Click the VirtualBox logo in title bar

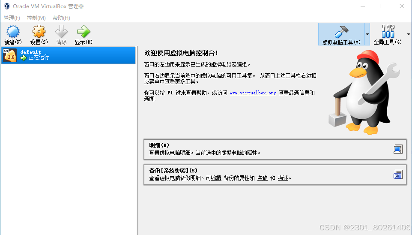tap(7, 6)
